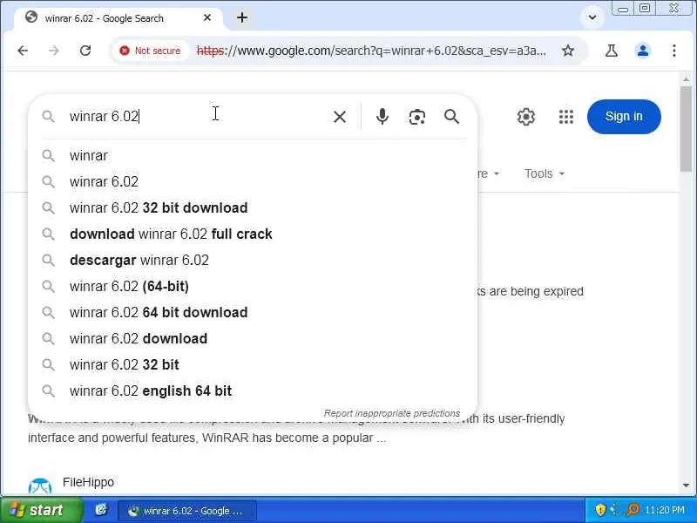Select 'winrar 6.02 (64-bit)' suggestion
Viewport: 697px width, 523px height.
(253, 287)
